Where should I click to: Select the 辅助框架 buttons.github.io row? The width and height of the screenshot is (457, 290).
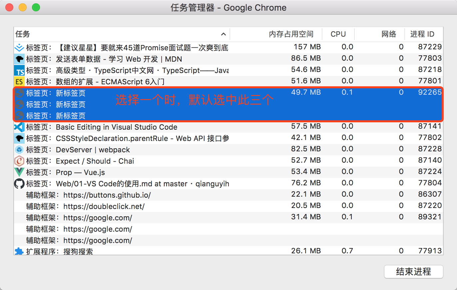(x=228, y=195)
